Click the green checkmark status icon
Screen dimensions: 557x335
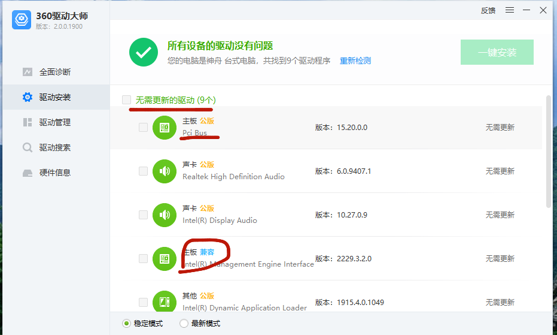tap(144, 52)
